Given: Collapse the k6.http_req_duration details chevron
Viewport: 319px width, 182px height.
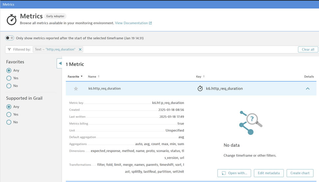Looking at the screenshot, I should (307, 89).
